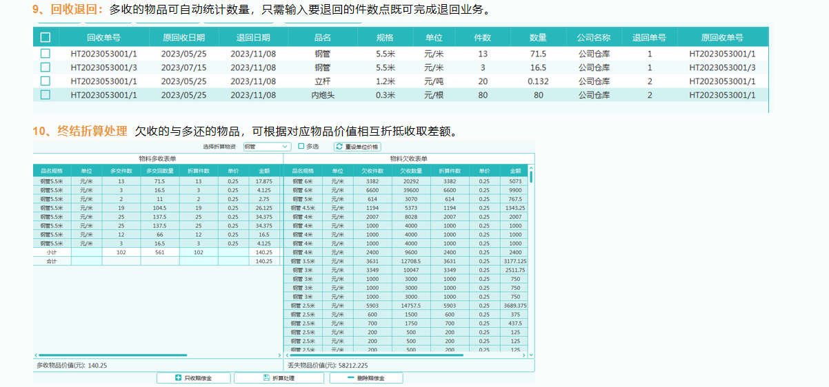Click the left arrow of the 多收表单 horizontal scrollbar
Image resolution: width=829 pixels, height=387 pixels.
[37, 355]
